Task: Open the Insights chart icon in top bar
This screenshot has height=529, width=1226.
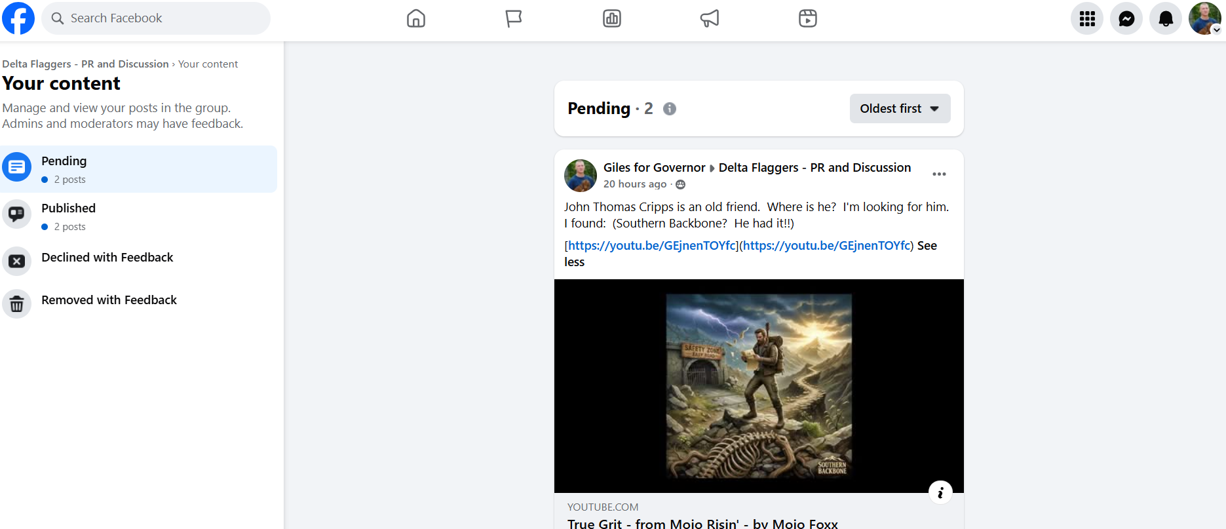Action: pyautogui.click(x=612, y=18)
